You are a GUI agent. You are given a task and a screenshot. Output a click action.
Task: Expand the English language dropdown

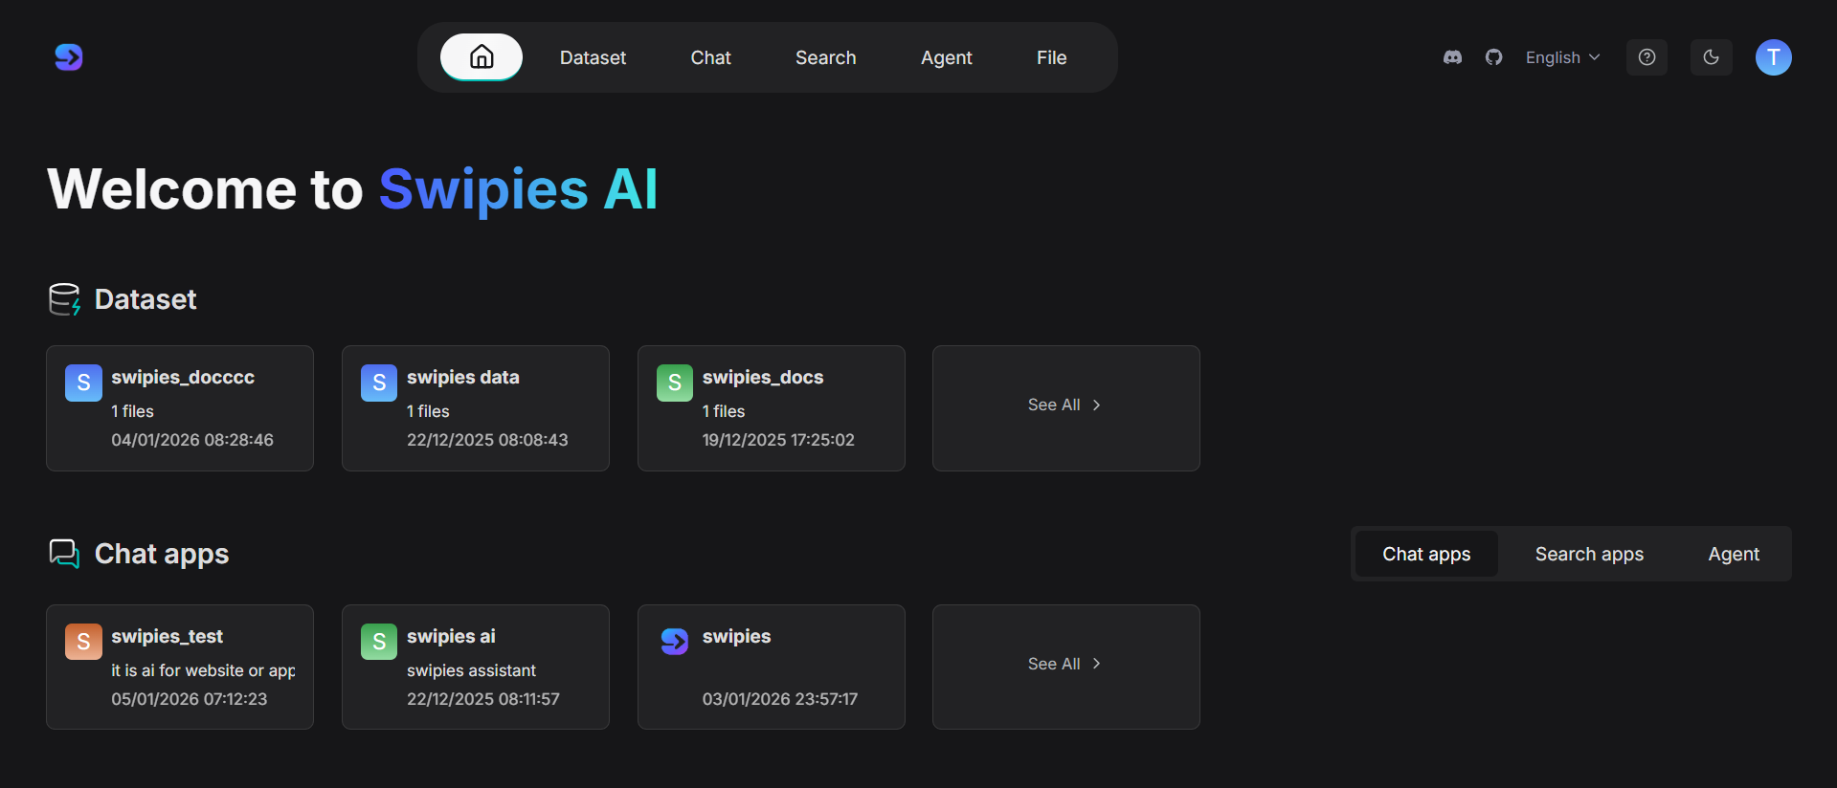(1562, 57)
